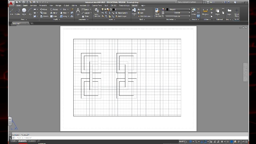Open the AutoCAD application menu logo
256x144 pixels.
(11, 3)
